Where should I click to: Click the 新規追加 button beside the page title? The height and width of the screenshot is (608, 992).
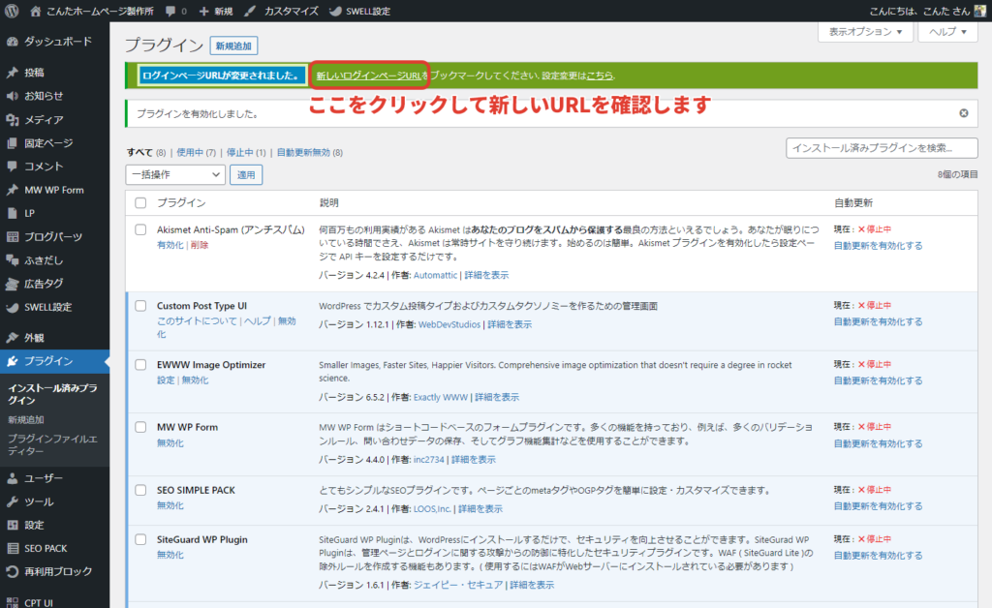[x=233, y=46]
